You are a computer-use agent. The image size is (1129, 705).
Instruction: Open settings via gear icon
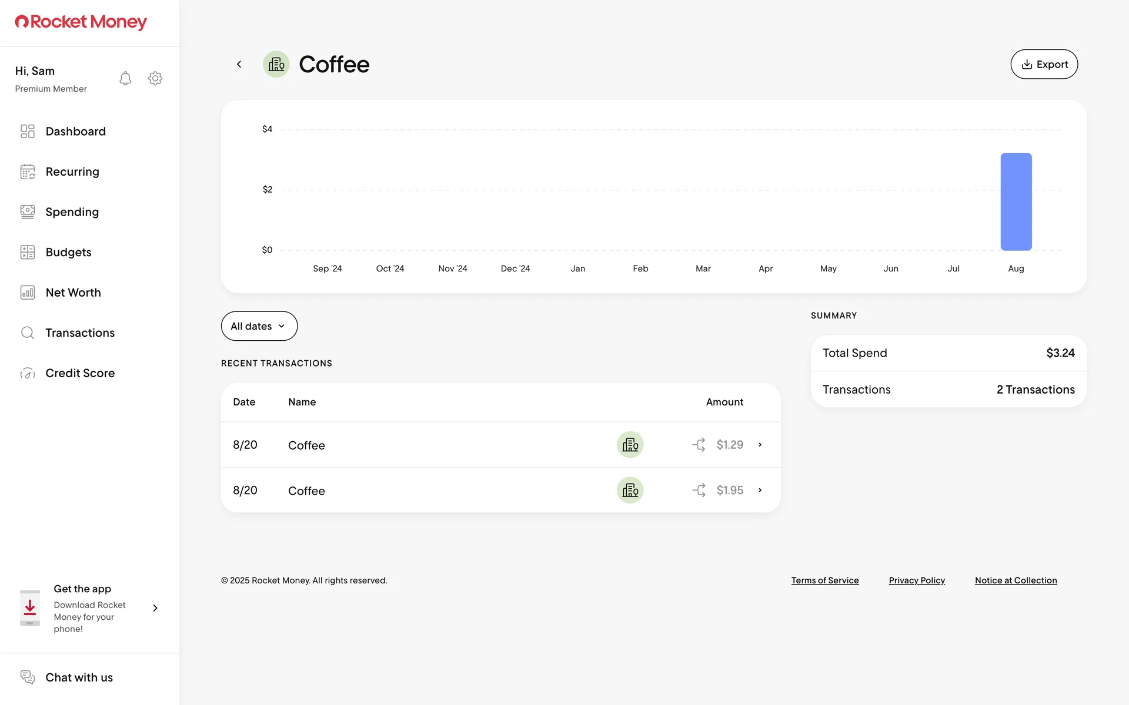[155, 79]
